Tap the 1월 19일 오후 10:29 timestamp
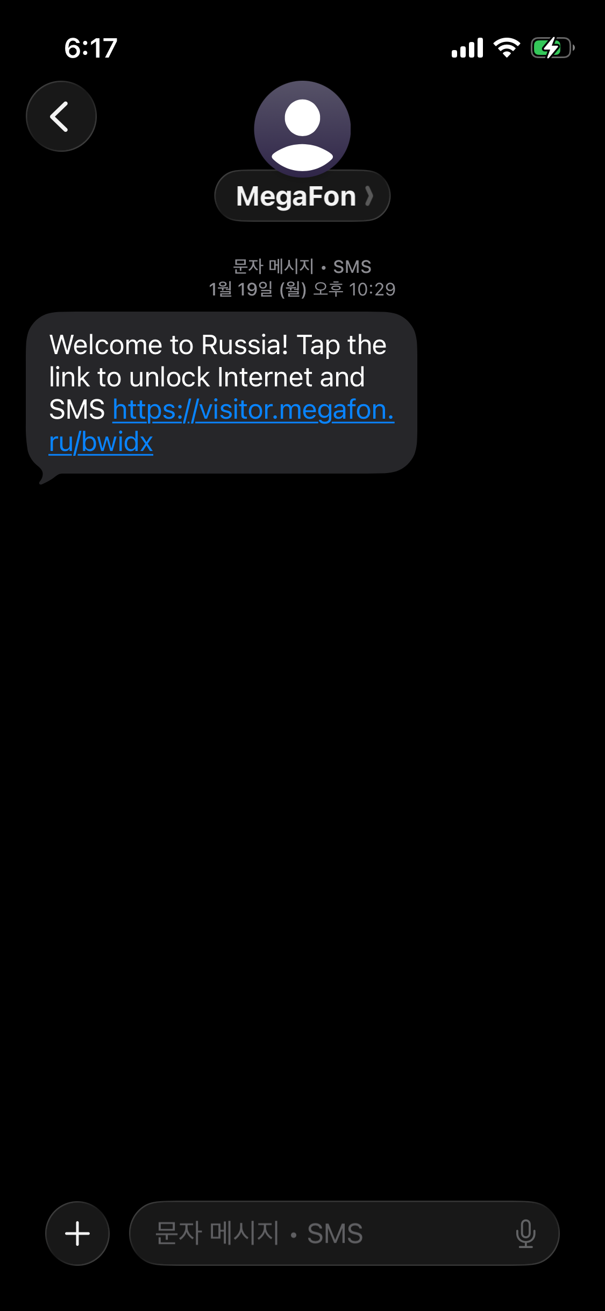 point(302,290)
